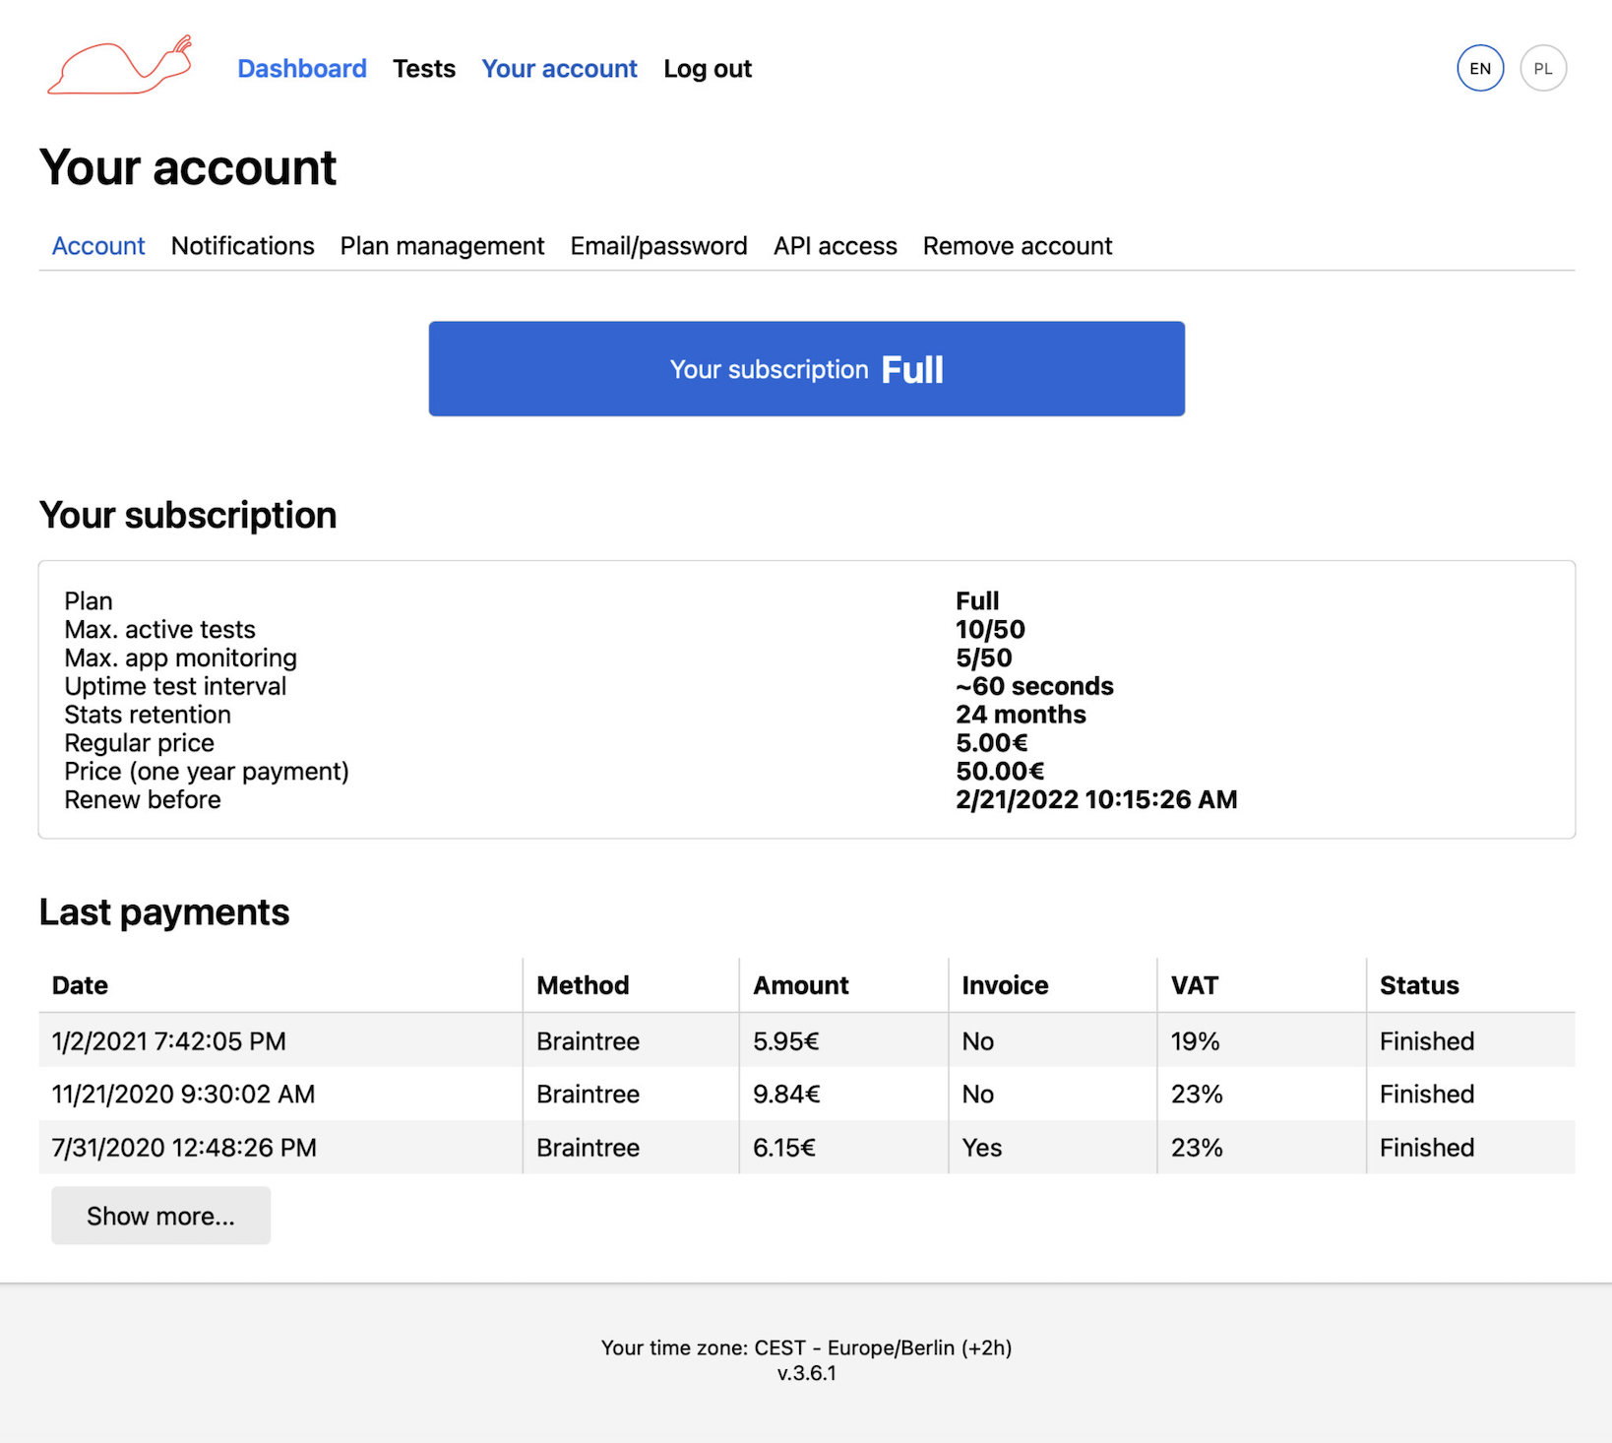The width and height of the screenshot is (1612, 1443).
Task: Click the Uptime test interval label
Action: [x=175, y=686]
